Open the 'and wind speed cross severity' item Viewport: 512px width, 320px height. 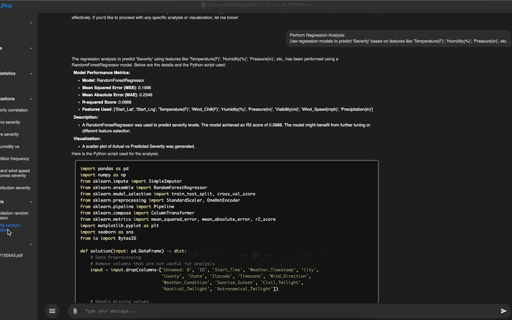pos(15,173)
